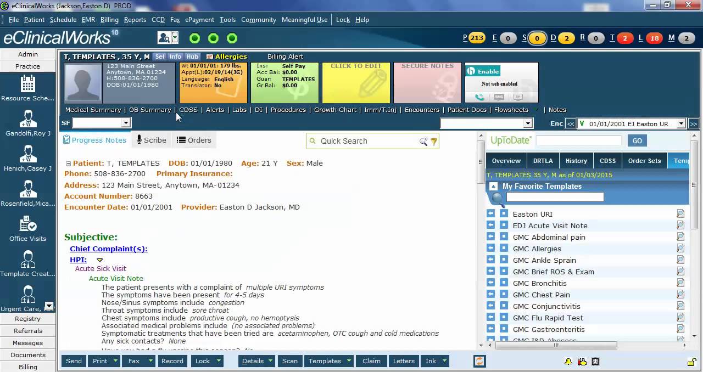This screenshot has width=703, height=372.
Task: Open the Medical Summary link
Action: coord(93,110)
